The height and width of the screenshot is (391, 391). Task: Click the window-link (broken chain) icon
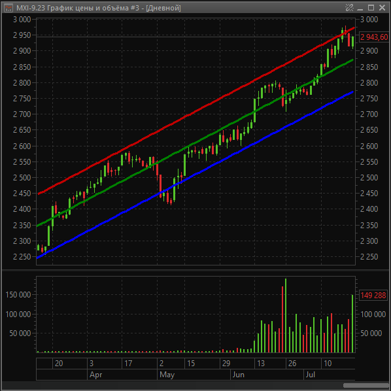[x=349, y=8]
